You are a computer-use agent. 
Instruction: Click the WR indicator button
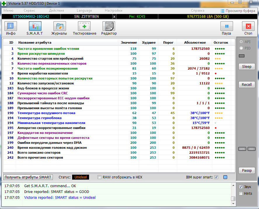click(242, 149)
